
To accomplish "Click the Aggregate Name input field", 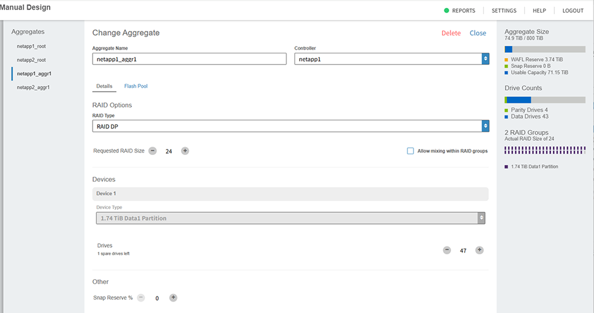I will (x=190, y=59).
